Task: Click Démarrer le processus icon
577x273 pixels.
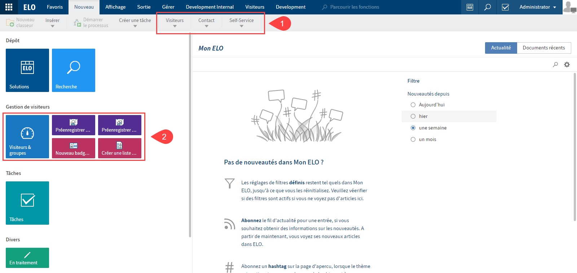Action: click(x=77, y=23)
